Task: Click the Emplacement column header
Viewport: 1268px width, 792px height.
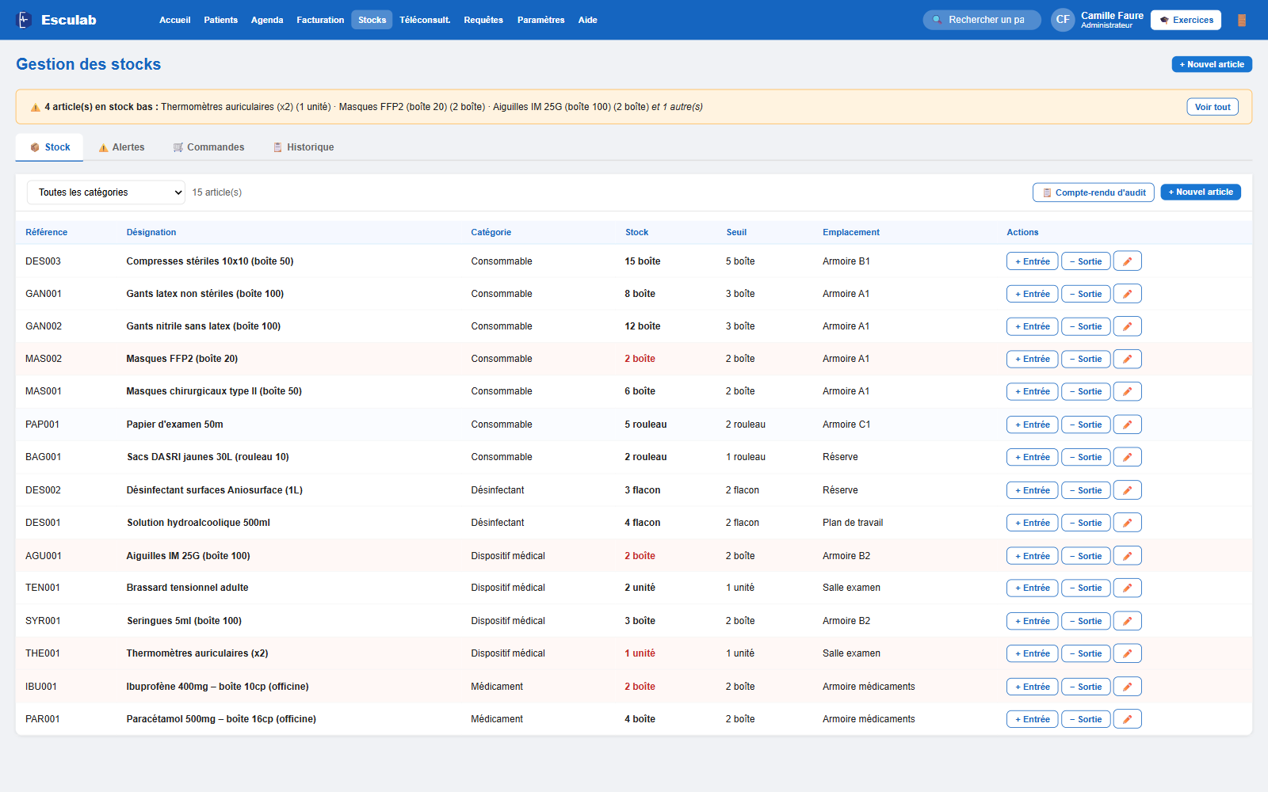Action: tap(851, 232)
